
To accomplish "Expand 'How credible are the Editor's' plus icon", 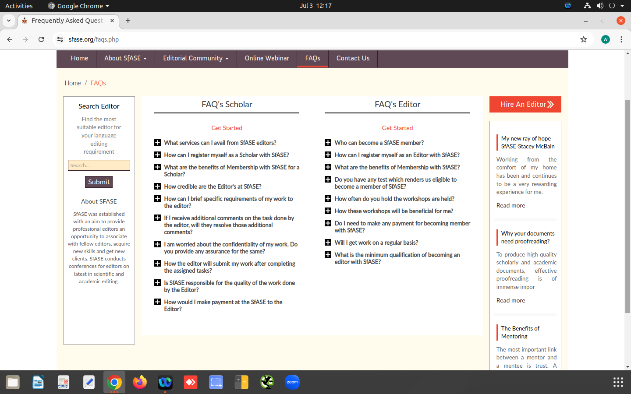I will click(158, 186).
